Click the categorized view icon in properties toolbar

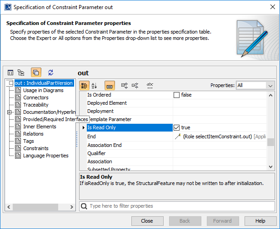point(84,85)
